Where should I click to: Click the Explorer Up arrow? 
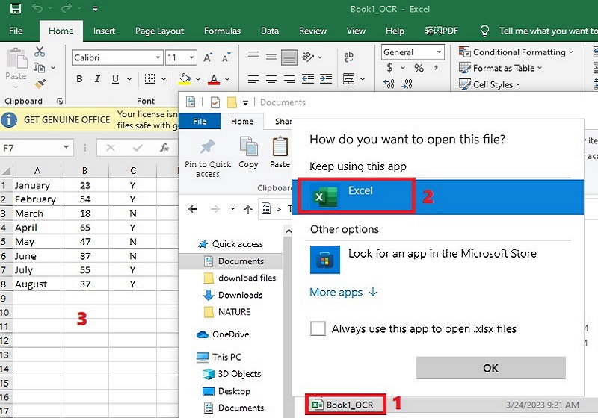point(248,209)
